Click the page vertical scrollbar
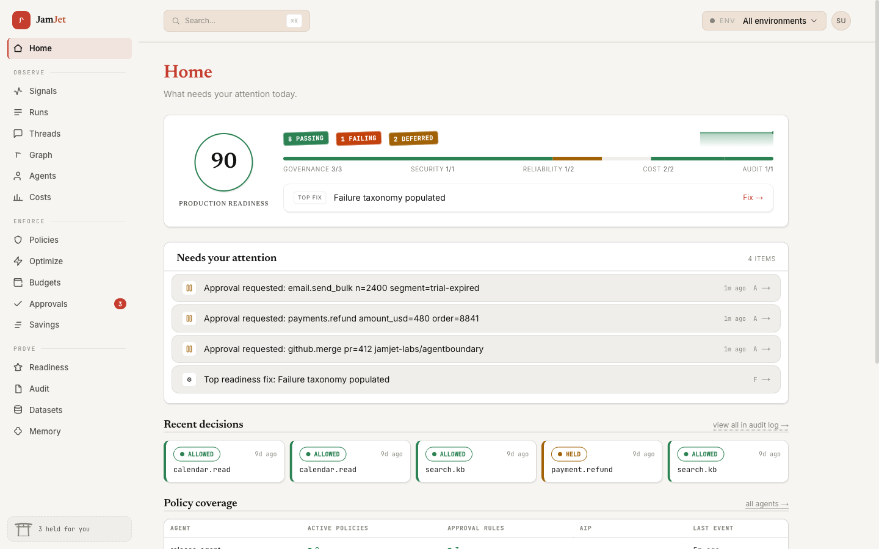Image resolution: width=879 pixels, height=549 pixels. pyautogui.click(x=876, y=183)
